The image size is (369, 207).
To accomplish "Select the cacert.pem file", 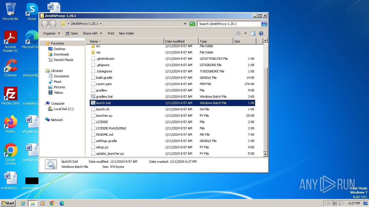I will 172,84.
